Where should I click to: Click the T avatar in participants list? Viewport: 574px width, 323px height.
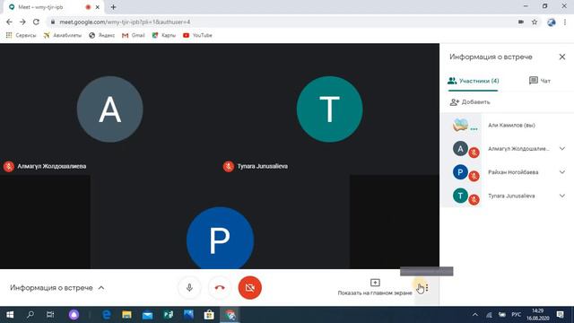460,196
